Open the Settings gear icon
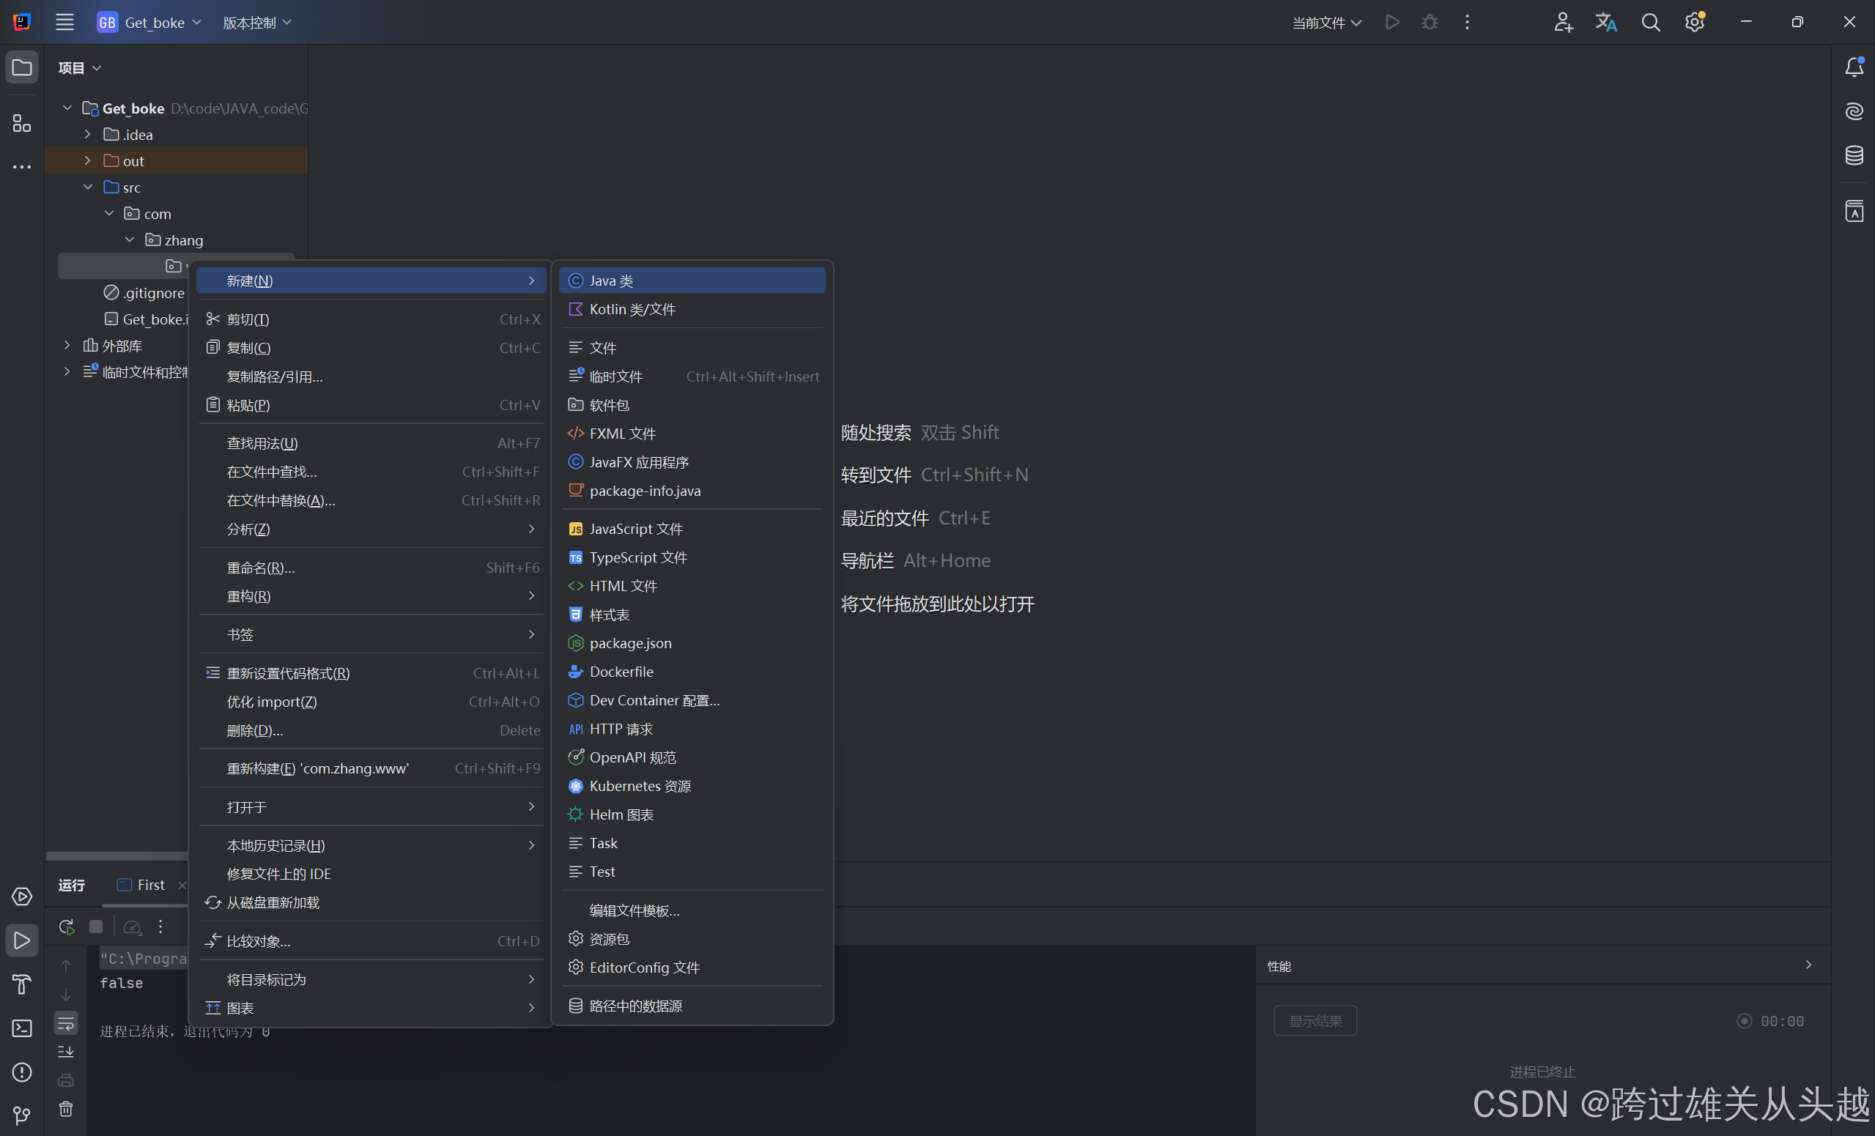The image size is (1875, 1136). point(1694,22)
